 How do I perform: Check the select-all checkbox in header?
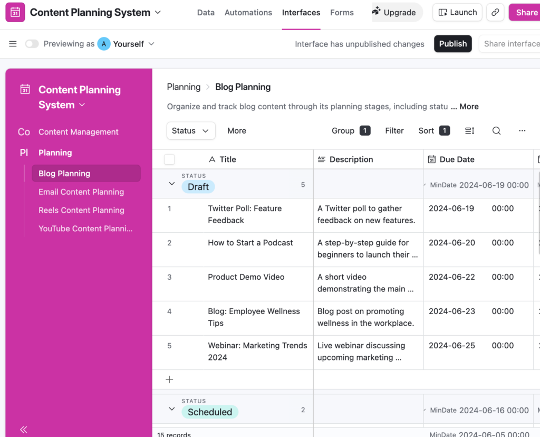(x=169, y=159)
